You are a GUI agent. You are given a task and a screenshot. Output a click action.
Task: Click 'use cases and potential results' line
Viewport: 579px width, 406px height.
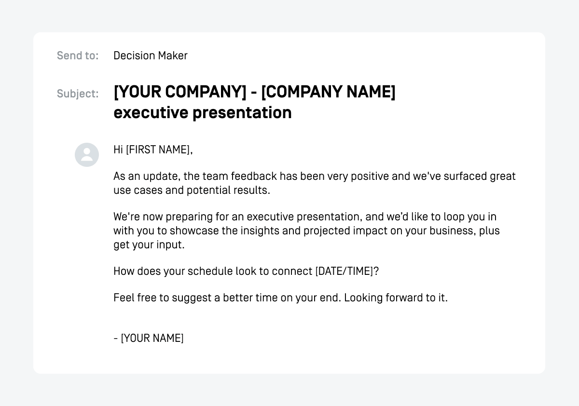click(192, 190)
